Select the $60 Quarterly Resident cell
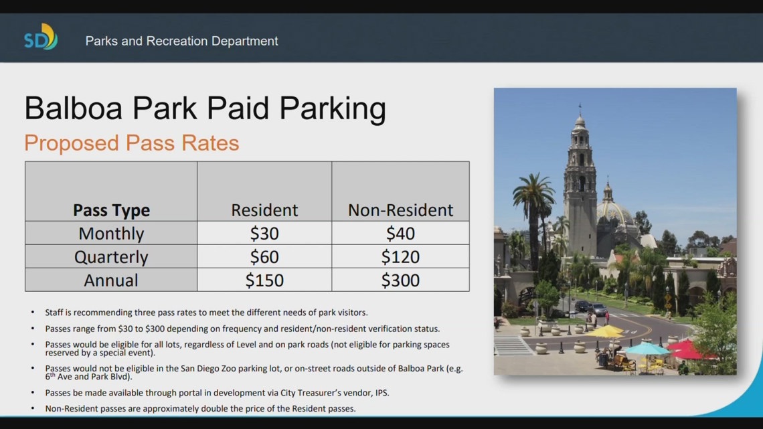763x429 pixels. point(264,256)
